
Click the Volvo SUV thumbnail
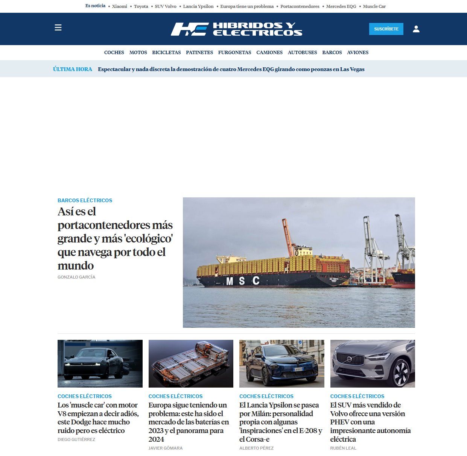point(373,364)
